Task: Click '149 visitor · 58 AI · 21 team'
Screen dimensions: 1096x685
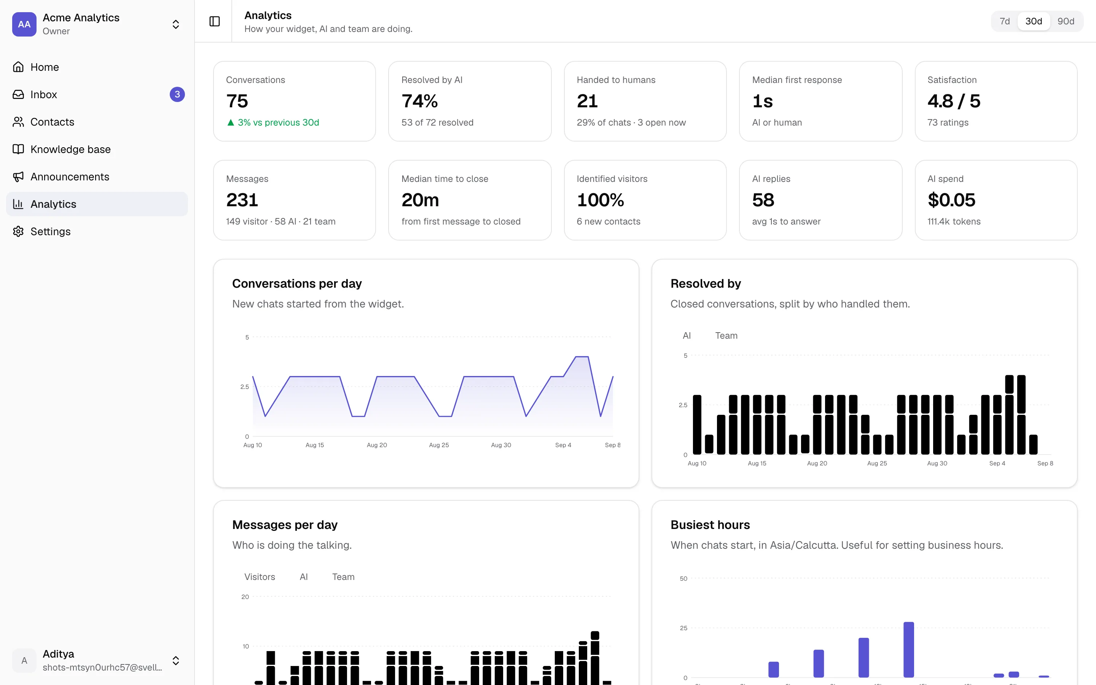Action: pos(280,221)
